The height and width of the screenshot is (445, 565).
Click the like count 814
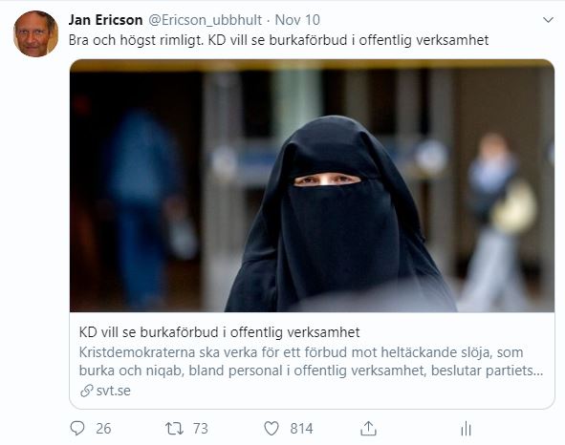(x=301, y=429)
